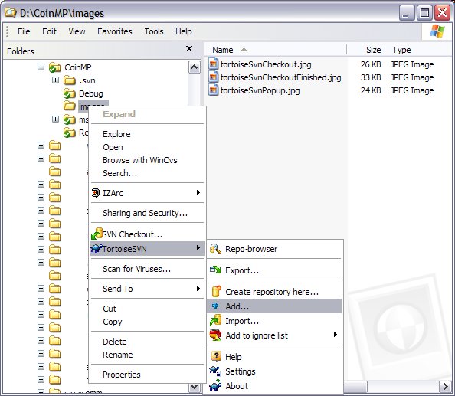Image resolution: width=455 pixels, height=396 pixels.
Task: Open the IZArc submenu arrow
Action: [198, 192]
